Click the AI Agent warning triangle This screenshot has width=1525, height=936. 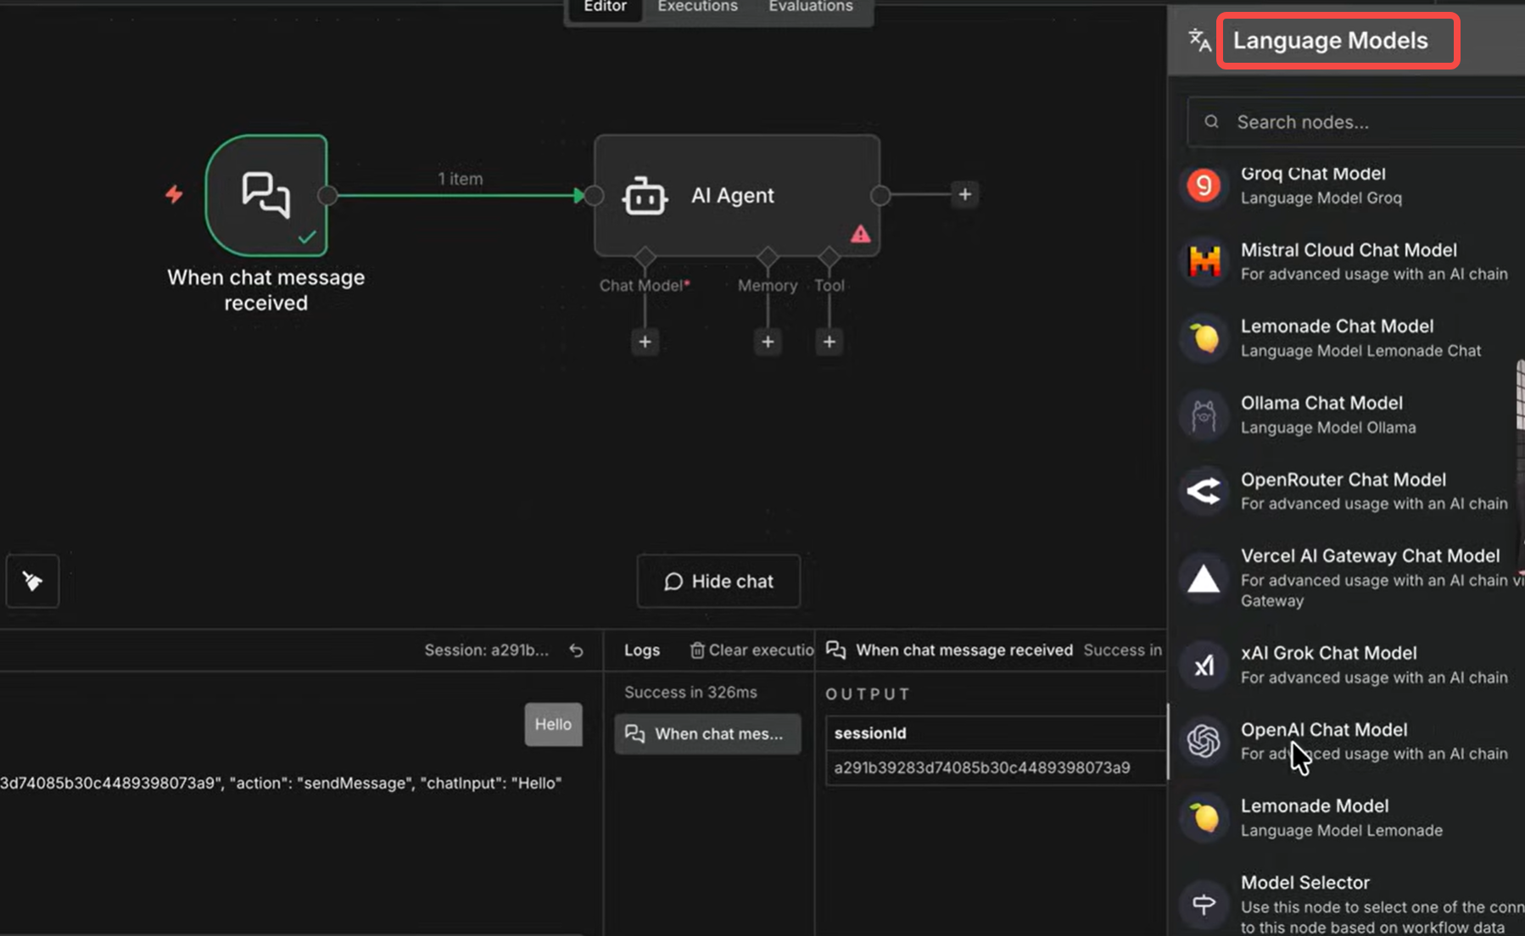[x=860, y=234]
